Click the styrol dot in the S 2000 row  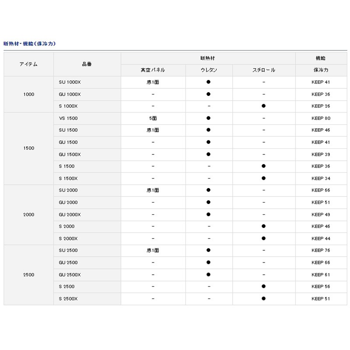263,227
